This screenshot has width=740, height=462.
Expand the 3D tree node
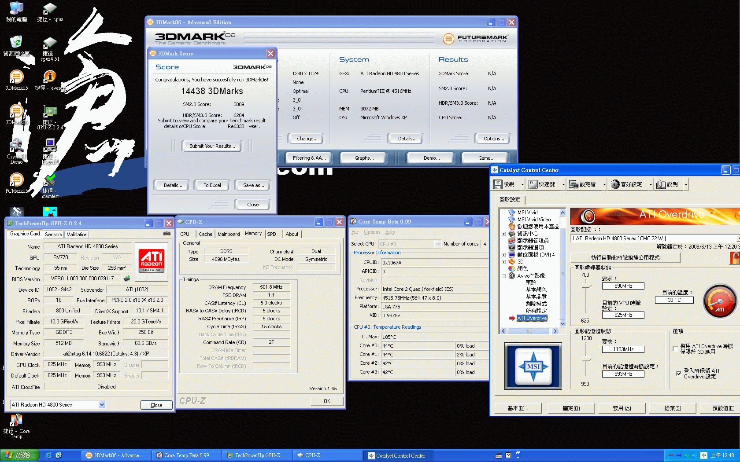coord(504,262)
